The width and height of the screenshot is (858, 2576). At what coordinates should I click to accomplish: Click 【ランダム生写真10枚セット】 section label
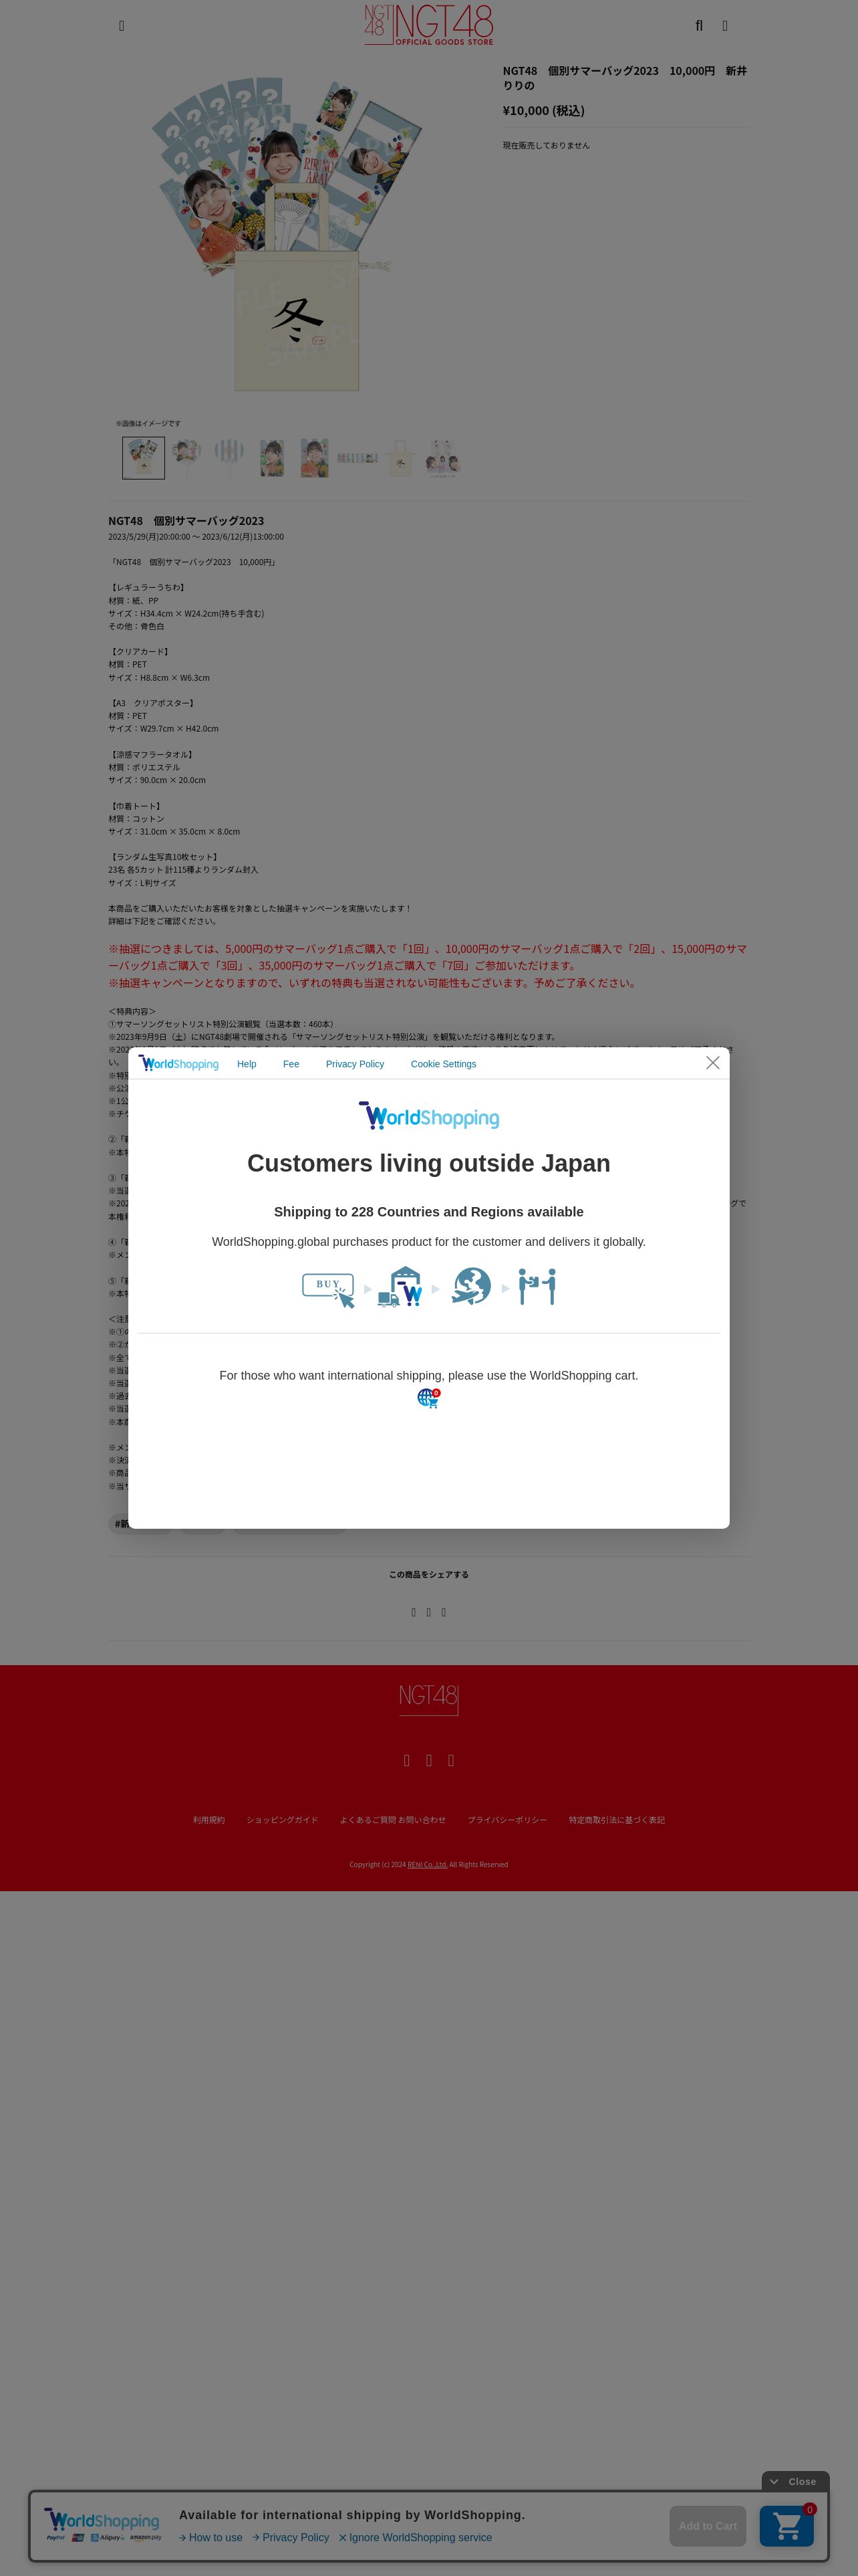pyautogui.click(x=164, y=857)
